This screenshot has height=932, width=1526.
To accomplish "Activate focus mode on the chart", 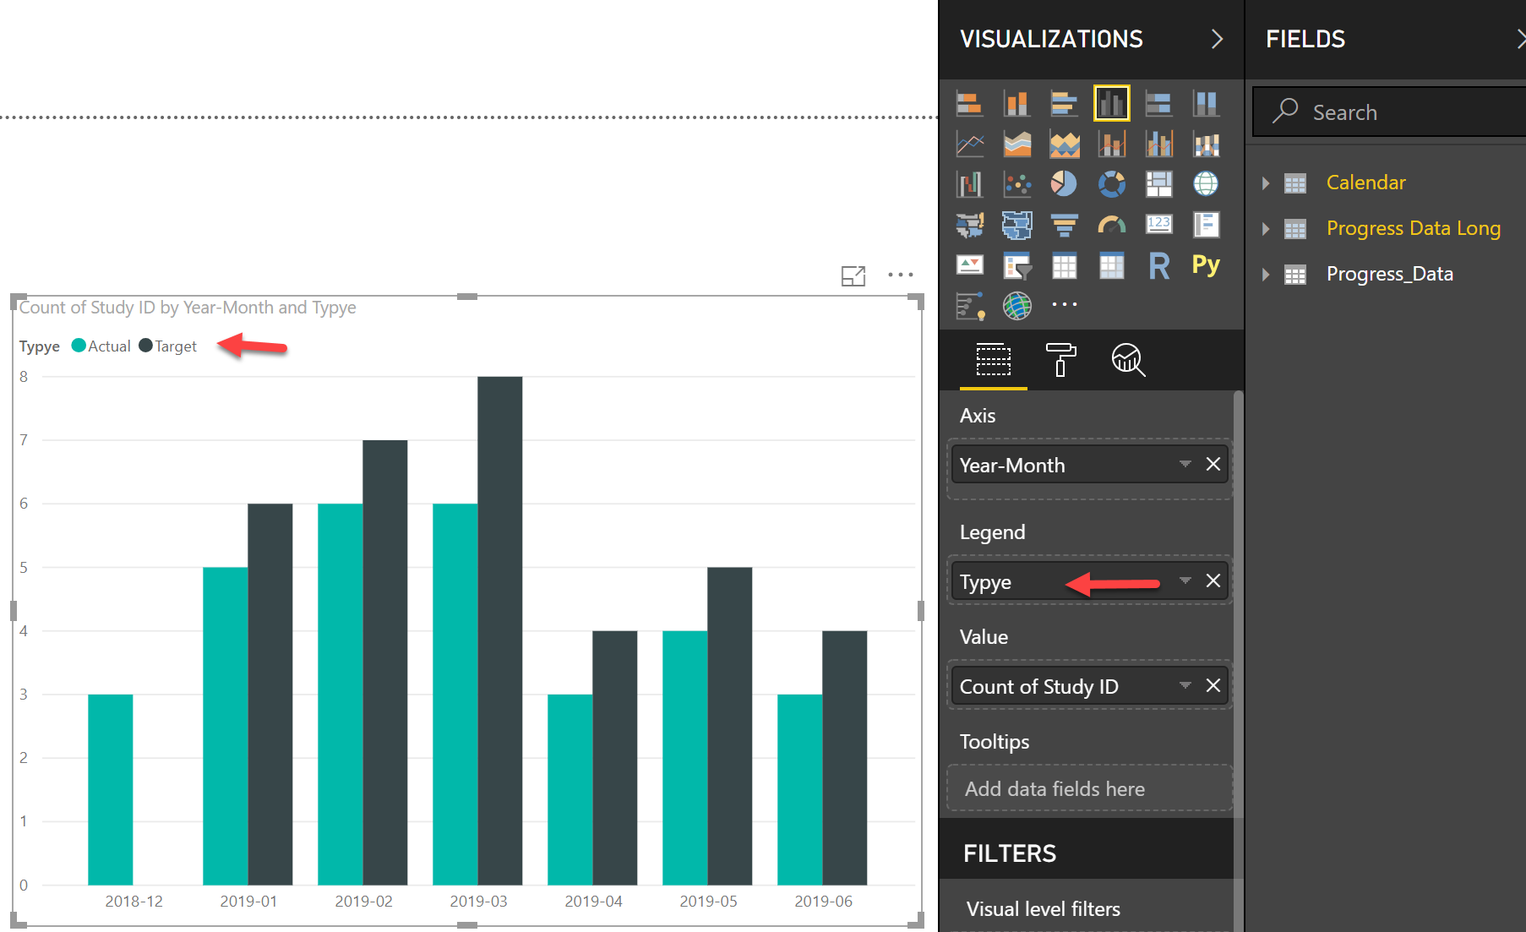I will [x=853, y=275].
